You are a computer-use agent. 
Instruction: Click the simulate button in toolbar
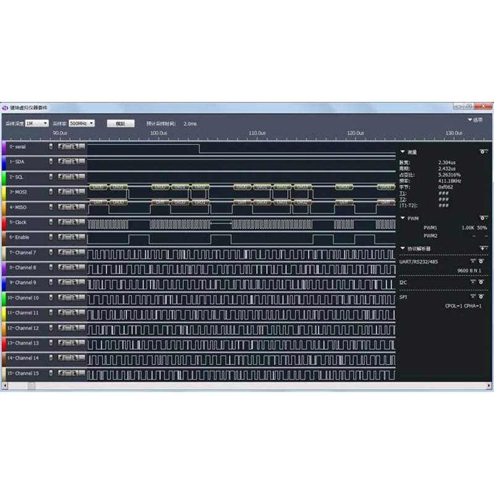click(x=120, y=124)
